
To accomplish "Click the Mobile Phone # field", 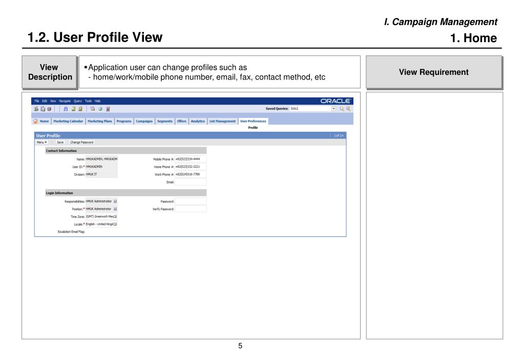I will [x=191, y=159].
